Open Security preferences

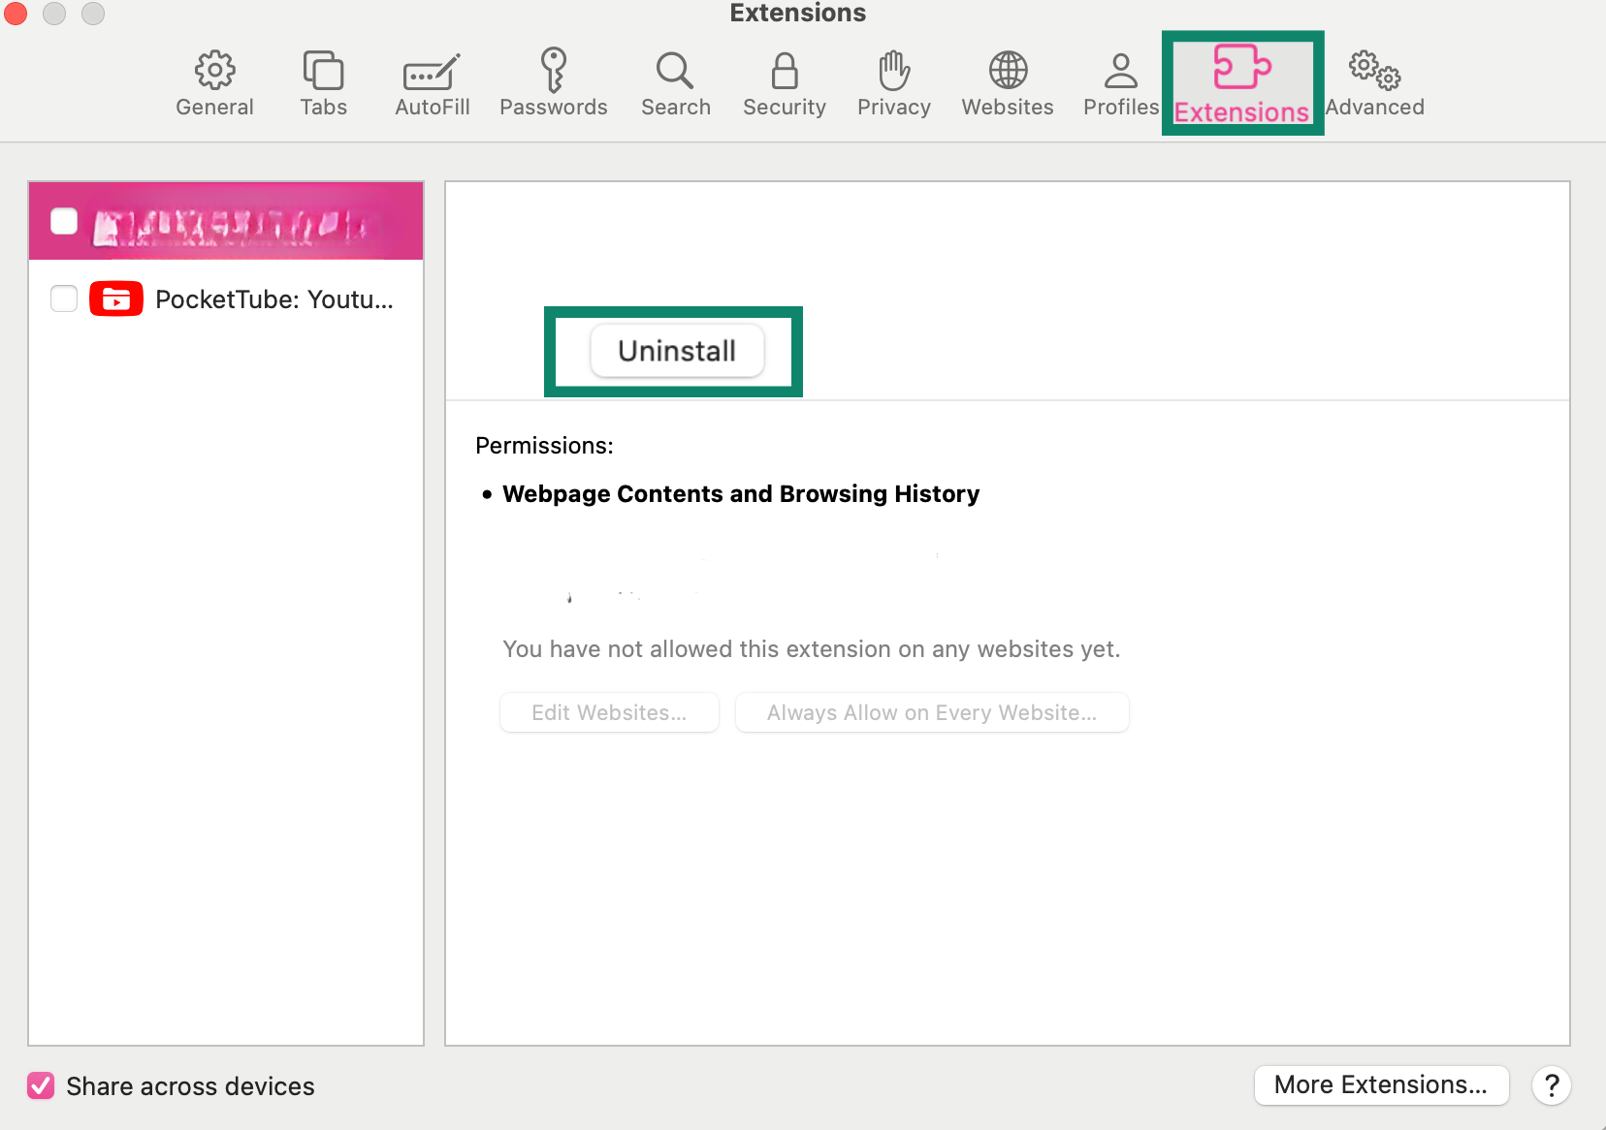[x=784, y=82]
